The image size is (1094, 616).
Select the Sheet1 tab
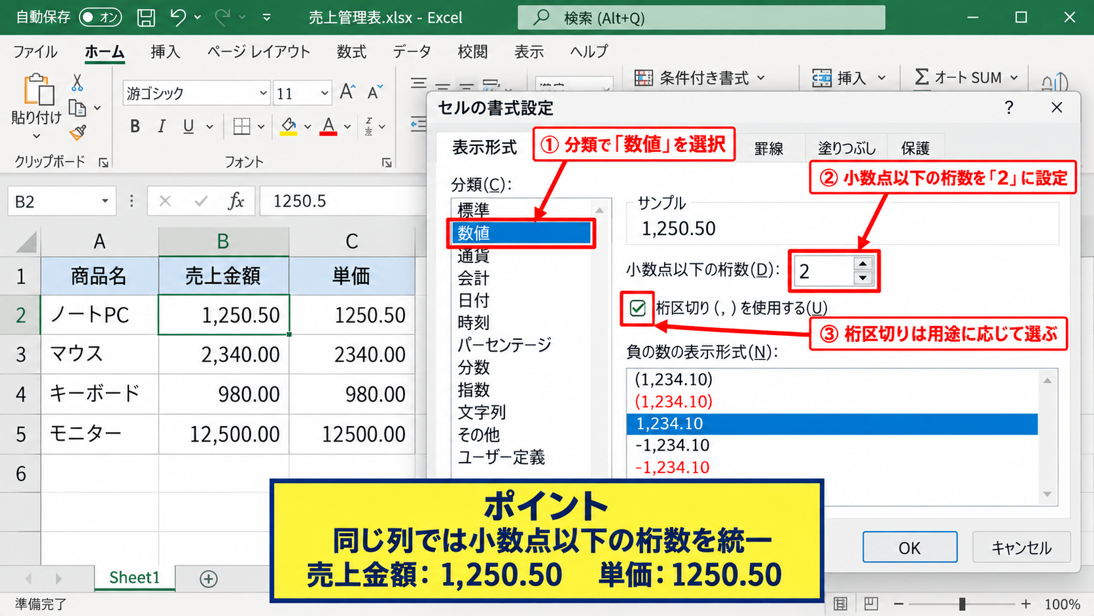pyautogui.click(x=135, y=578)
